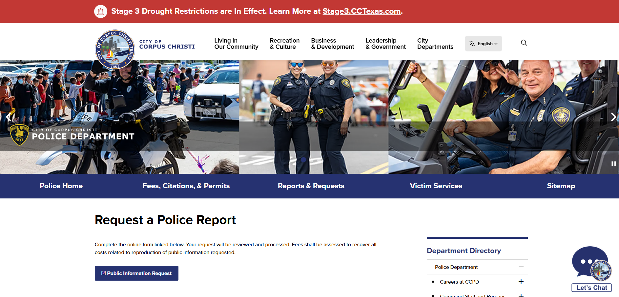Open the Sitemap page
Image resolution: width=619 pixels, height=297 pixels.
click(x=561, y=186)
